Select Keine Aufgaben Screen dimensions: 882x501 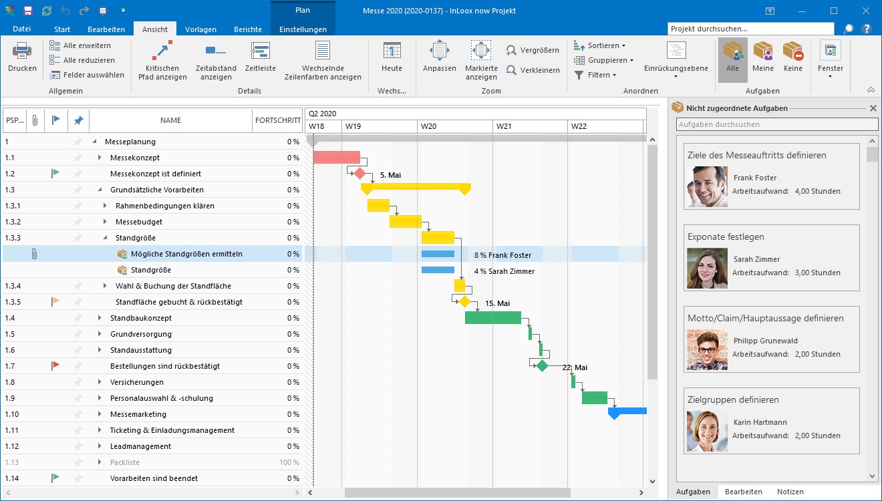tap(792, 57)
